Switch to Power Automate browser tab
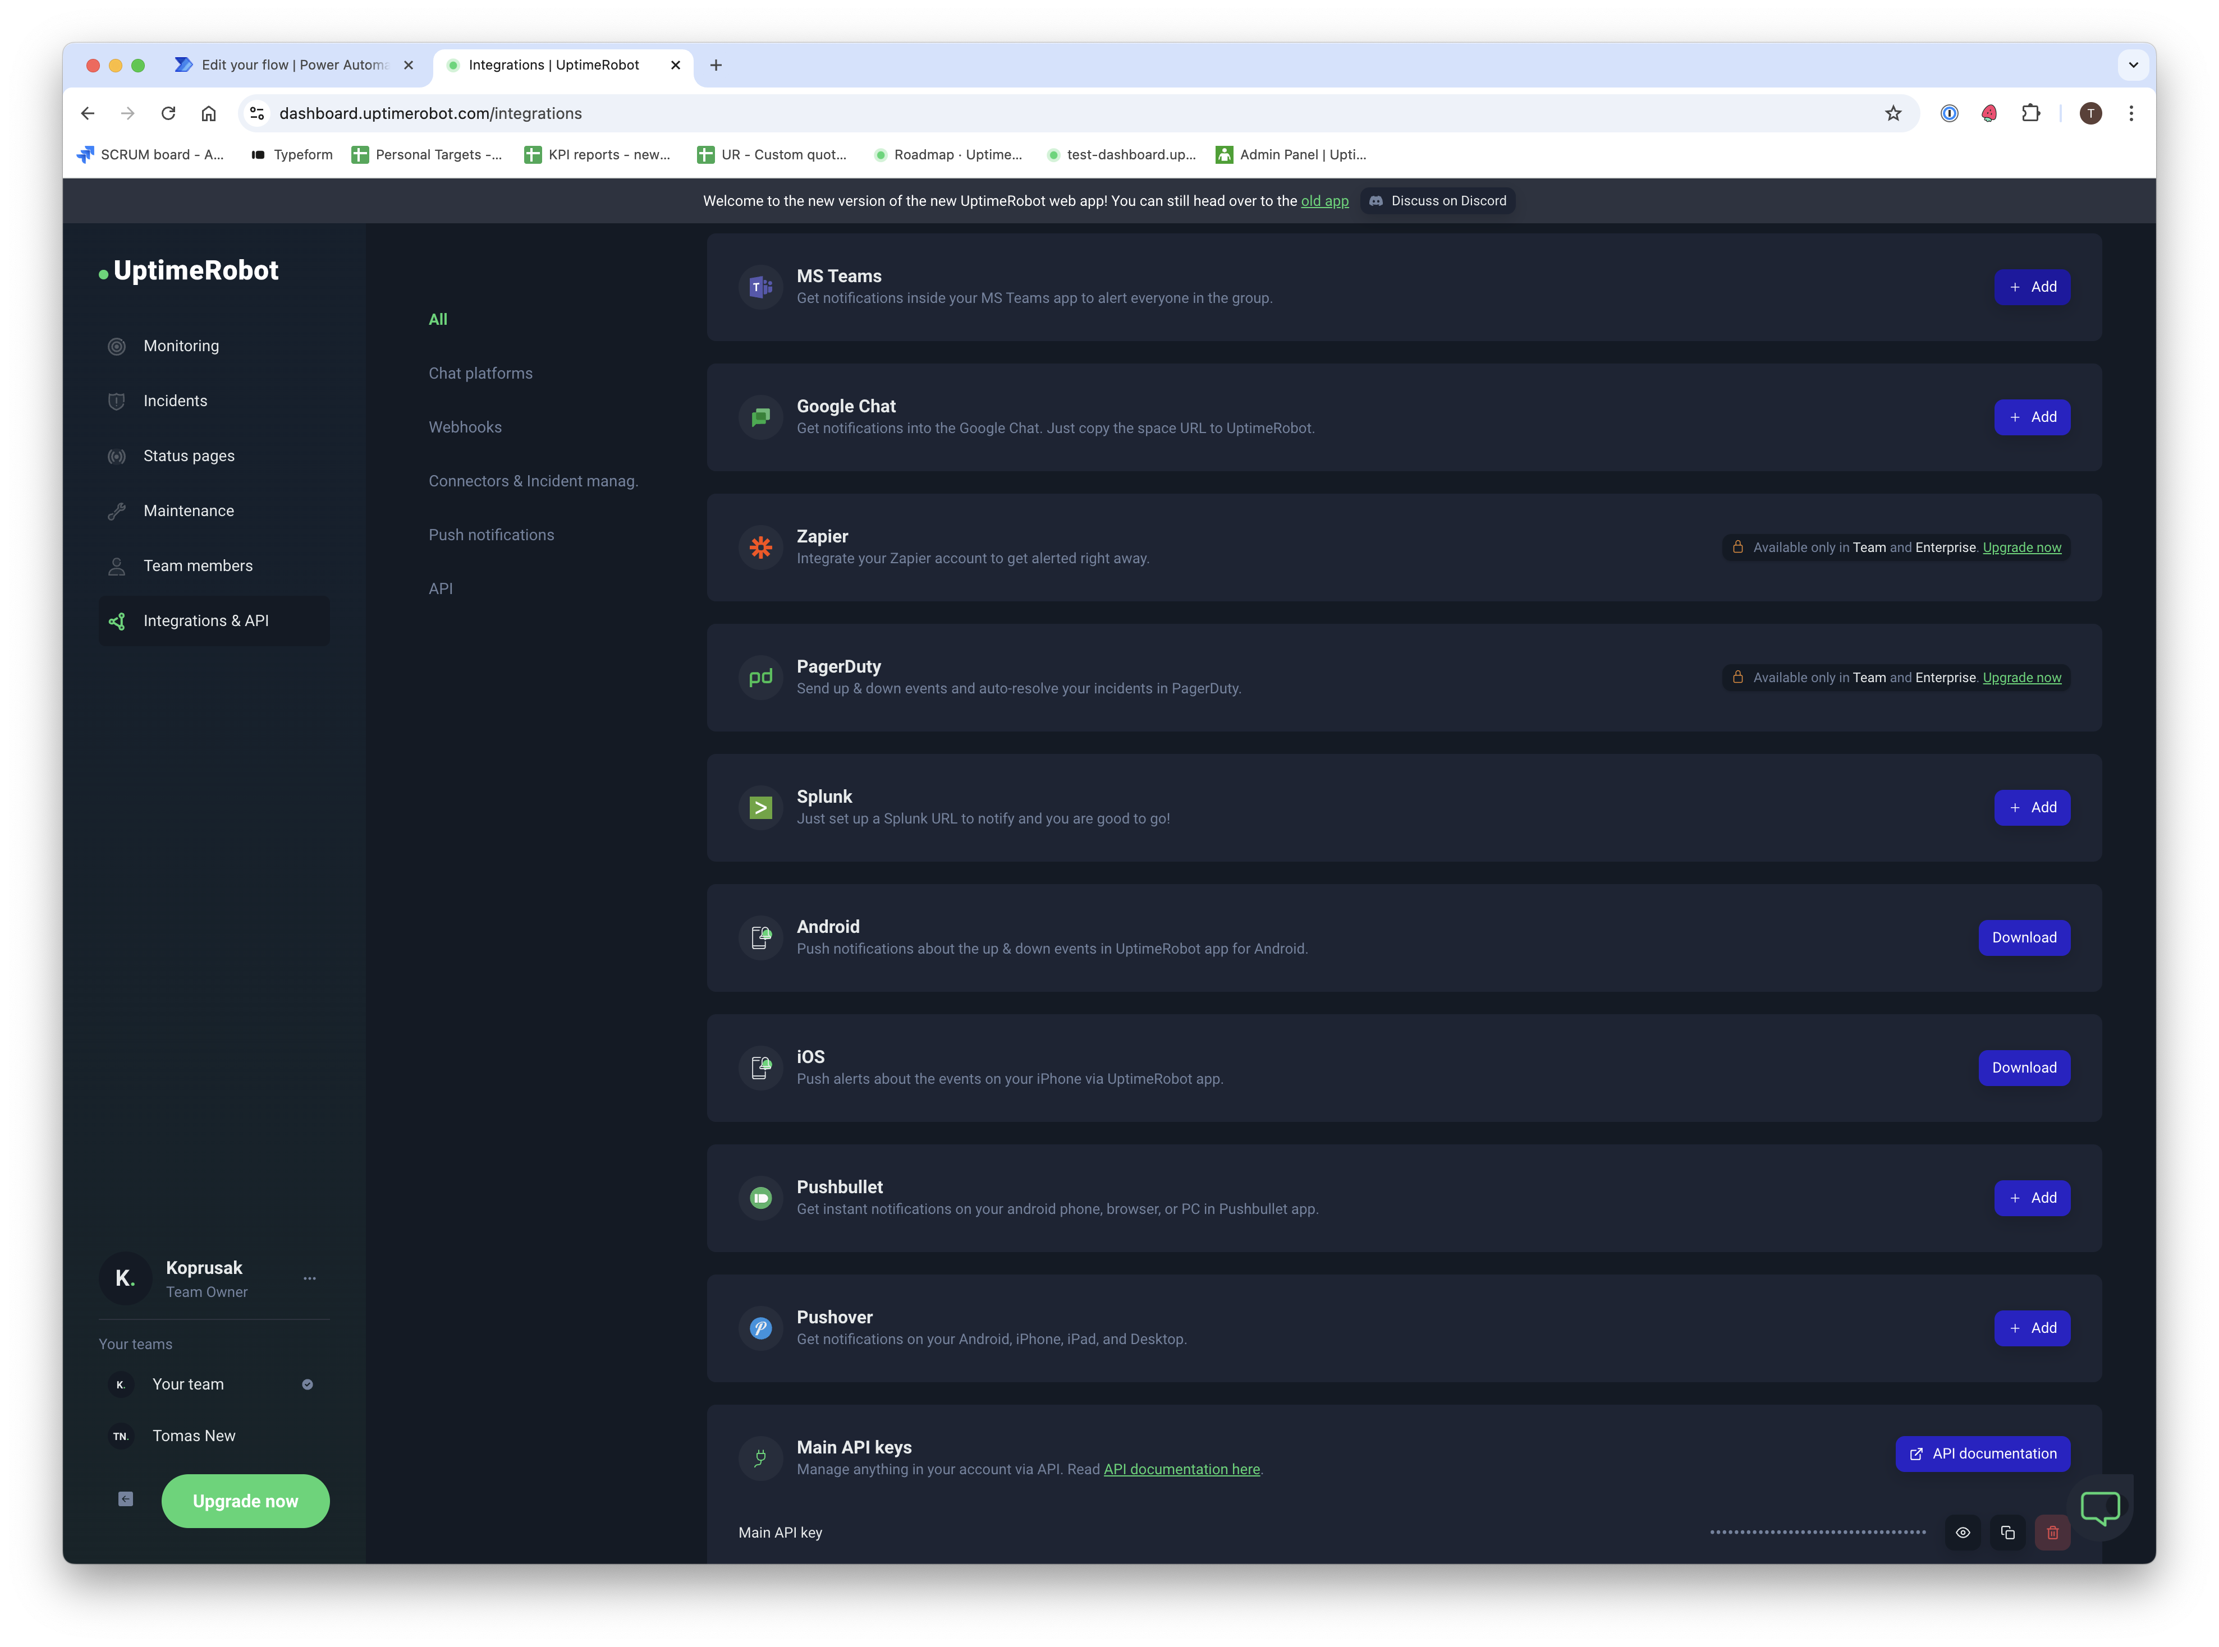2219x1647 pixels. click(x=293, y=65)
